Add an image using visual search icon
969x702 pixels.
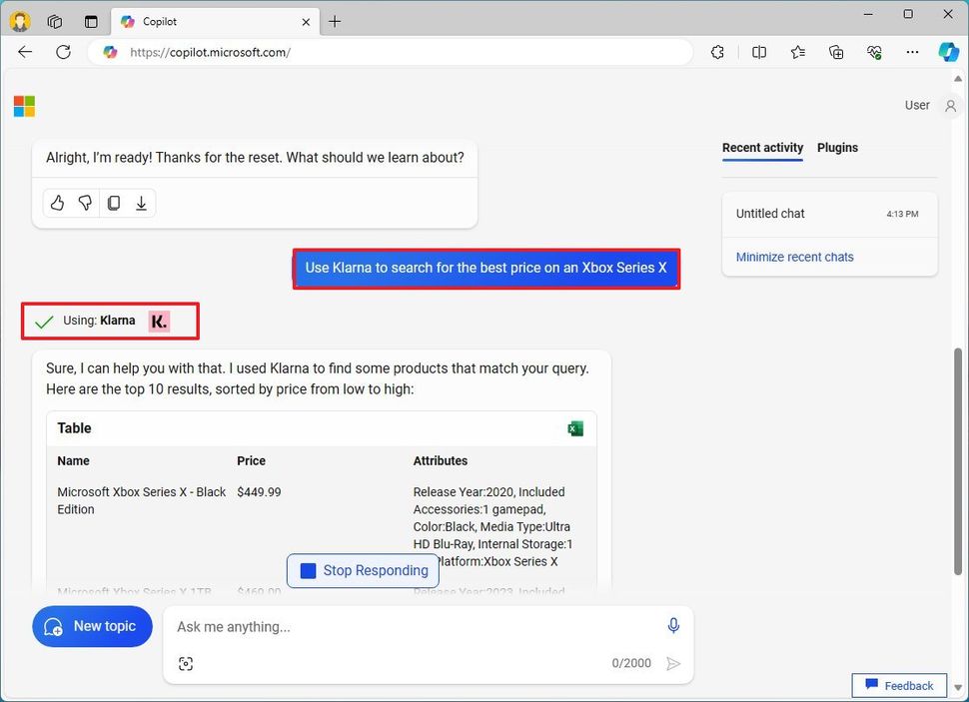coord(186,664)
